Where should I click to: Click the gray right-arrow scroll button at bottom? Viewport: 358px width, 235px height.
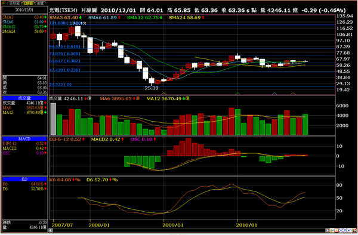point(327,230)
